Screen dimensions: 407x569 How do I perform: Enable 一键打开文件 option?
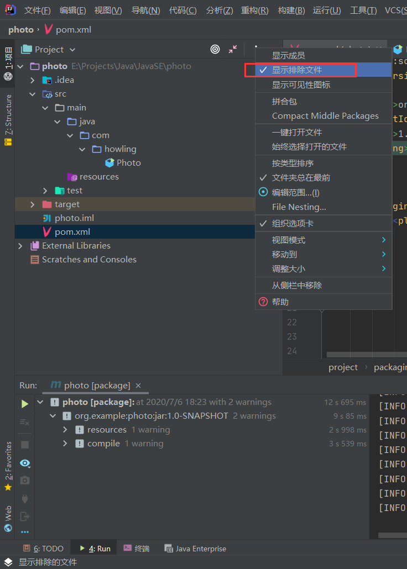tap(323, 132)
